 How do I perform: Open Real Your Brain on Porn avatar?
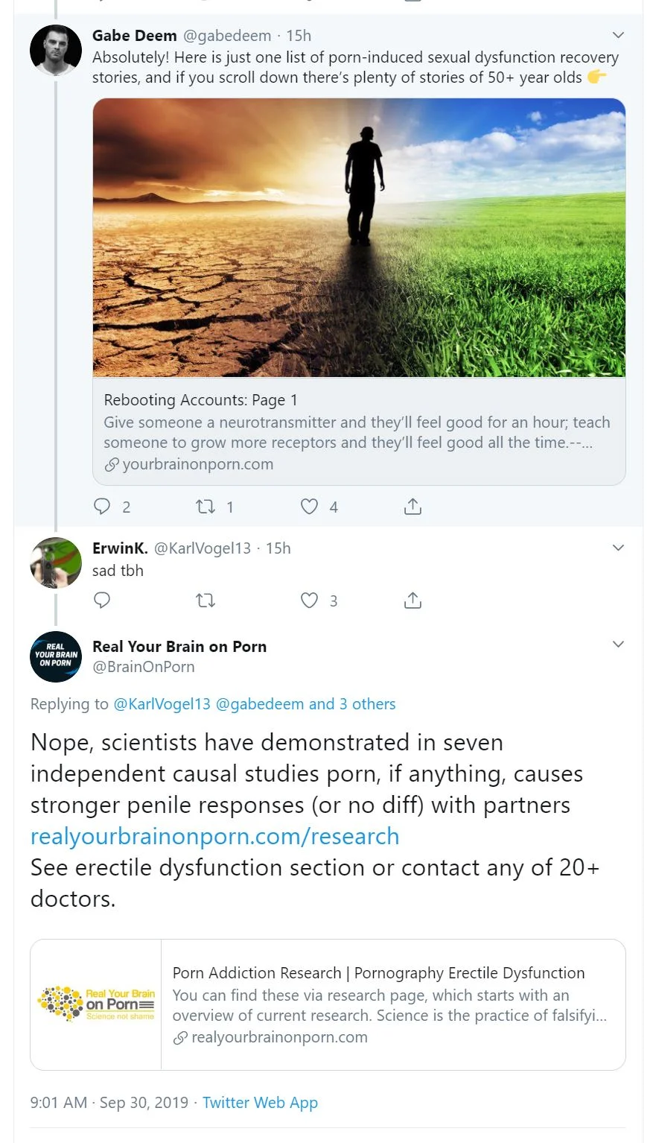pos(56,657)
